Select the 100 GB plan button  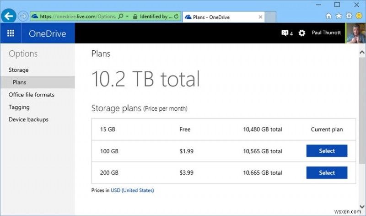pos(327,151)
